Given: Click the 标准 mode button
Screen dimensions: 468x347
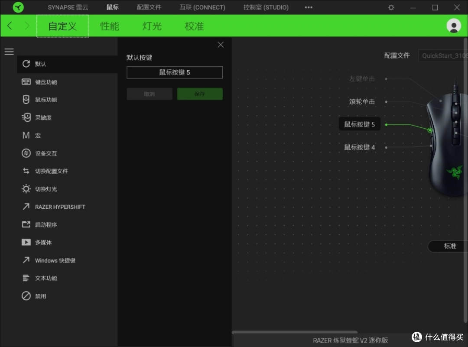Looking at the screenshot, I should (x=448, y=246).
